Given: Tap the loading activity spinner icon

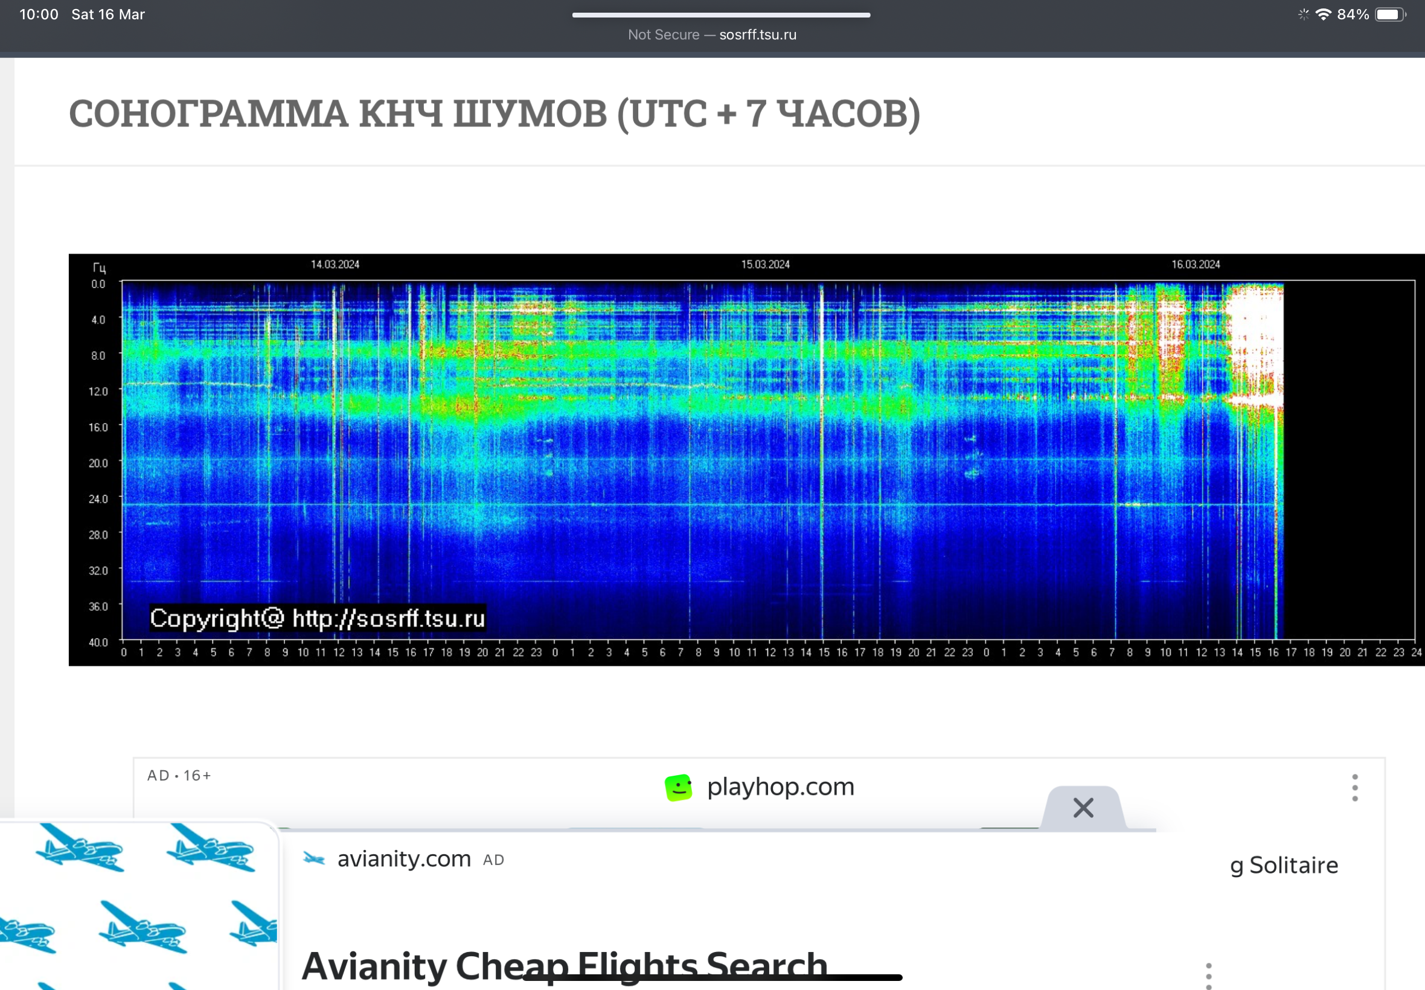Looking at the screenshot, I should (x=1304, y=14).
